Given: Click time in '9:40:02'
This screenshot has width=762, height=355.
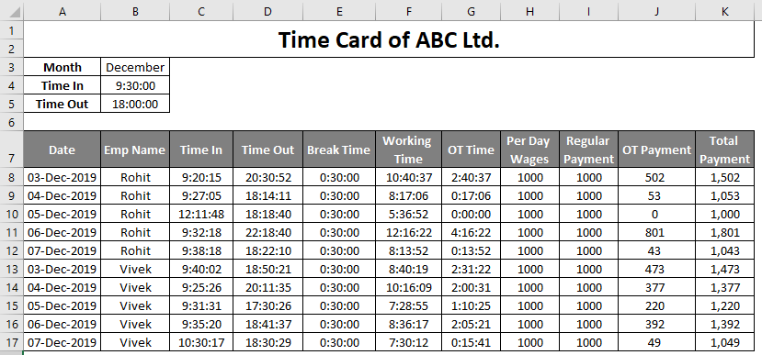Looking at the screenshot, I should [x=201, y=269].
